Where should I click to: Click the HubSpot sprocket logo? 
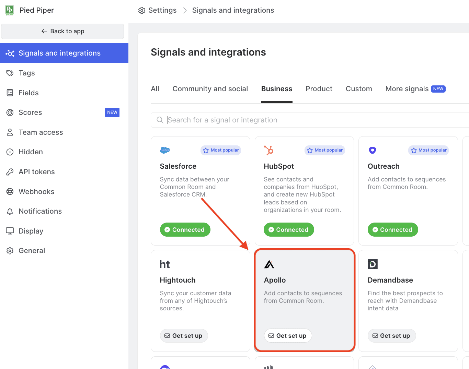pos(268,150)
